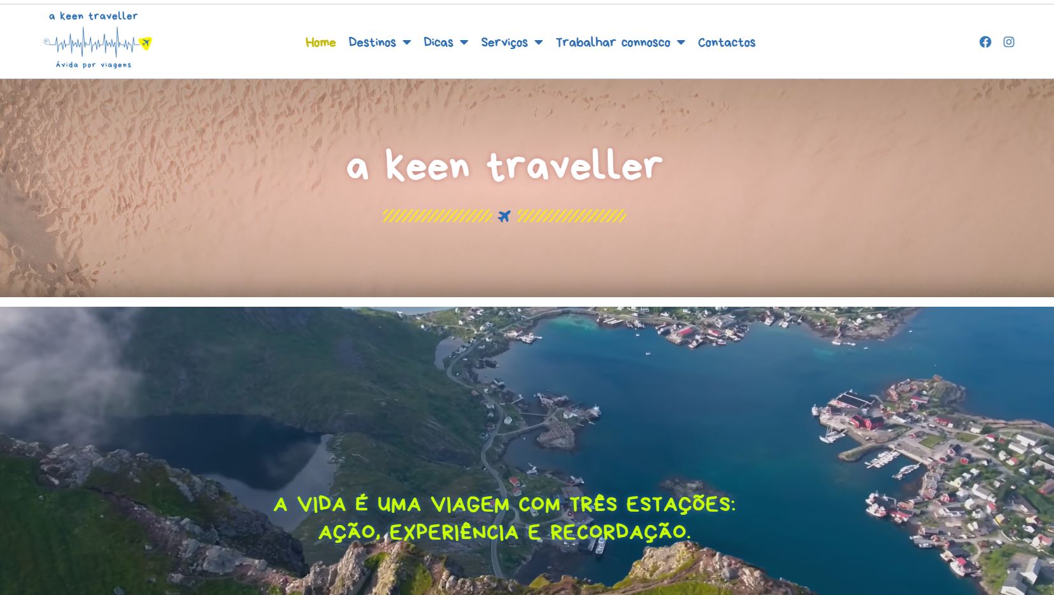Select Trabalhar connosco in the navigation

pyautogui.click(x=613, y=43)
